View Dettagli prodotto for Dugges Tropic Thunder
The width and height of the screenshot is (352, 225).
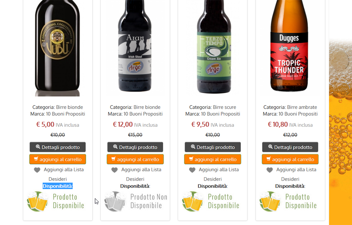(x=290, y=147)
